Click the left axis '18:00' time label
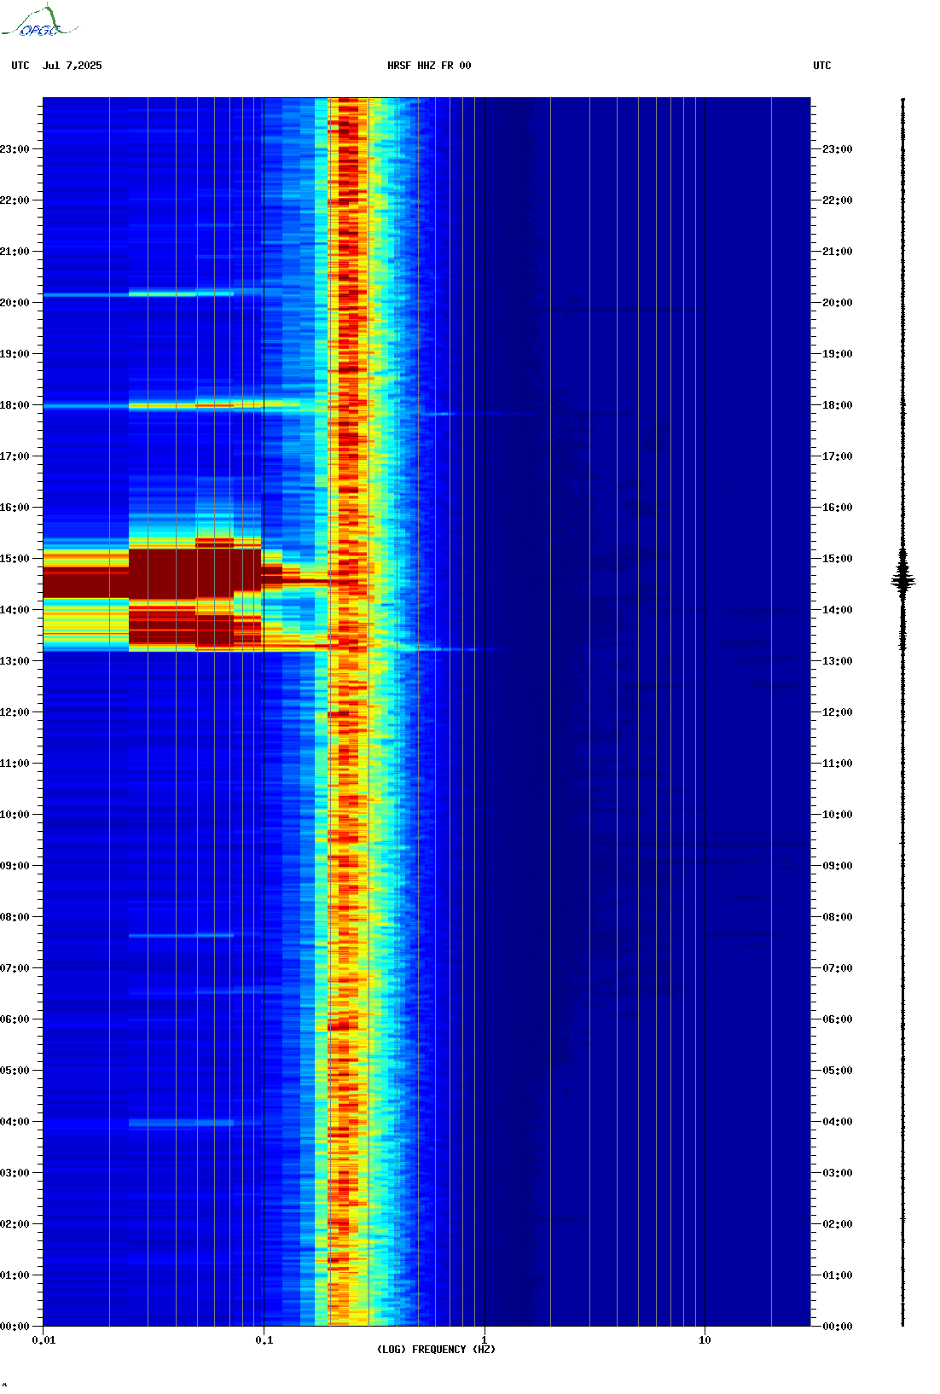This screenshot has height=1394, width=940. pyautogui.click(x=15, y=405)
